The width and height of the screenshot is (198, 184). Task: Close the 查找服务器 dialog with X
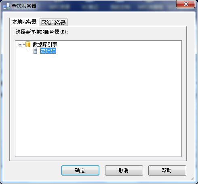[186, 4]
